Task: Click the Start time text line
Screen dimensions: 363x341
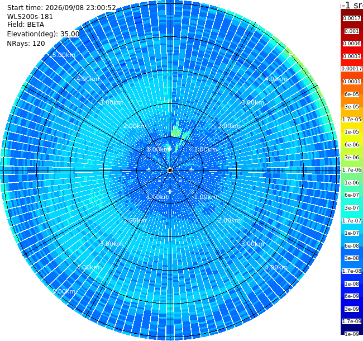Action: pyautogui.click(x=61, y=8)
